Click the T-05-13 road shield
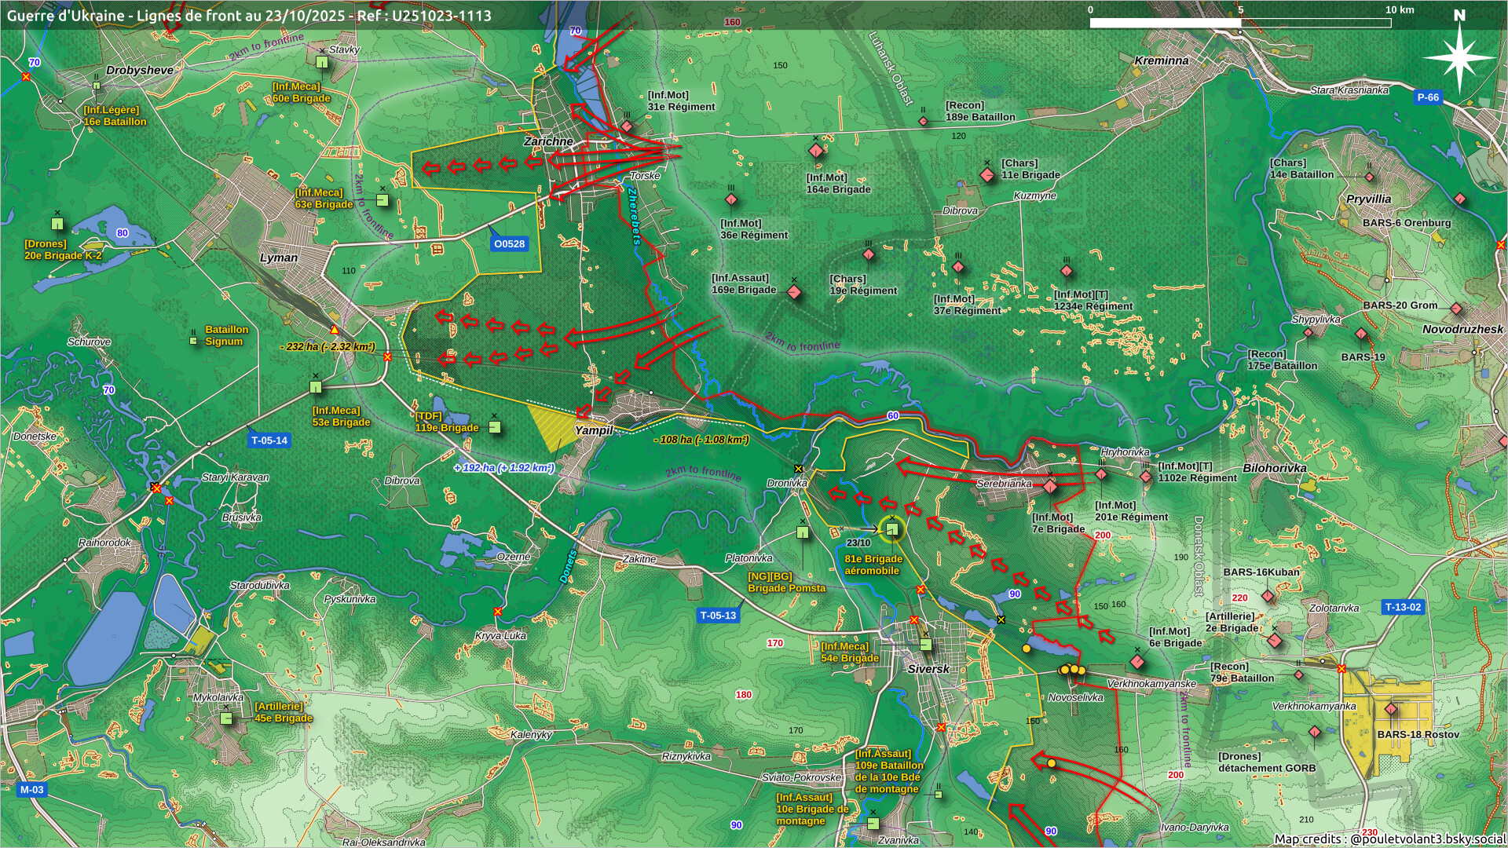The width and height of the screenshot is (1508, 848). click(x=718, y=616)
